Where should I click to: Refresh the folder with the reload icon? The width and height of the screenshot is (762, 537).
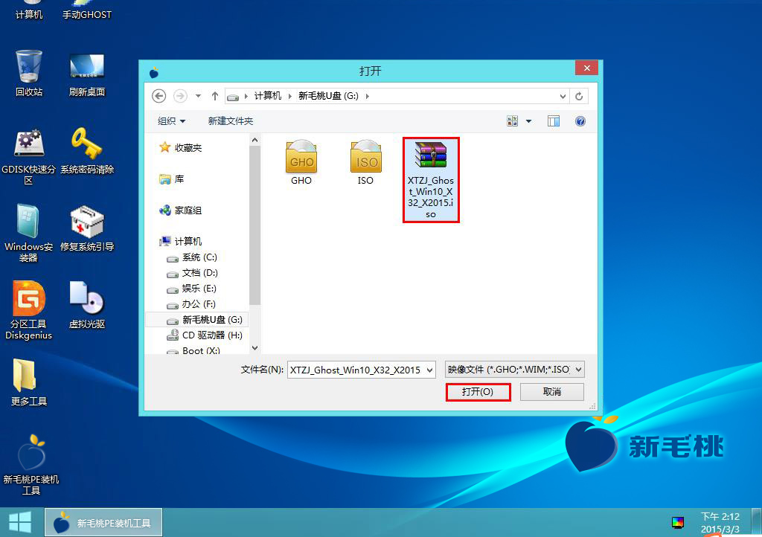tap(579, 96)
